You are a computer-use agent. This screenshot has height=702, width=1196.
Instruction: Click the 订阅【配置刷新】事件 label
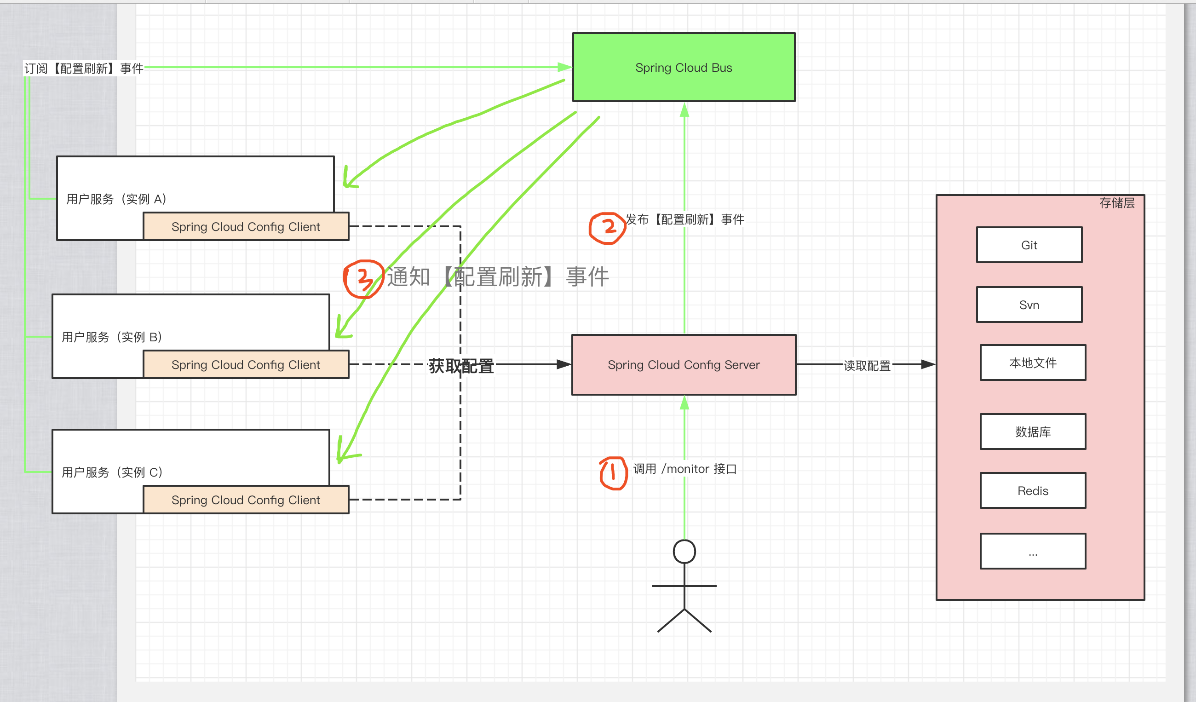85,68
